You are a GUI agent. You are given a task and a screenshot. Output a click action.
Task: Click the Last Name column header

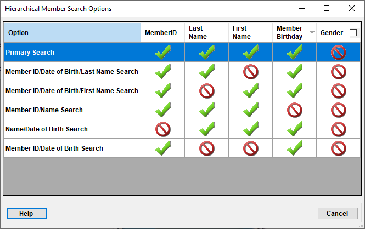point(207,32)
